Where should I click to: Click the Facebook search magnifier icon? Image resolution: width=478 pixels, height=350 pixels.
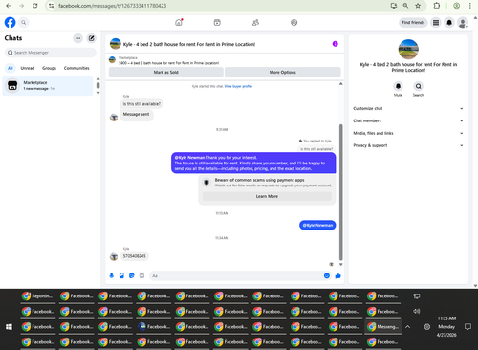click(24, 23)
